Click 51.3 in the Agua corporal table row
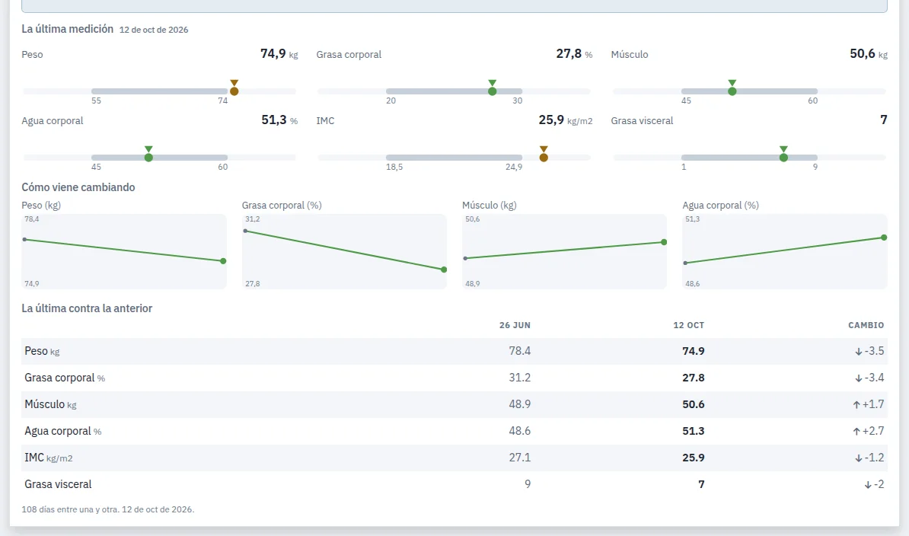909x536 pixels. point(694,431)
